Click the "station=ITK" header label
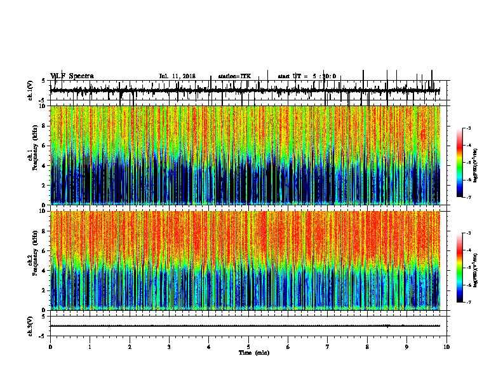 point(234,76)
